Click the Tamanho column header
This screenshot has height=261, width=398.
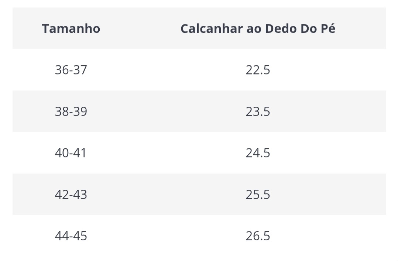click(x=71, y=28)
